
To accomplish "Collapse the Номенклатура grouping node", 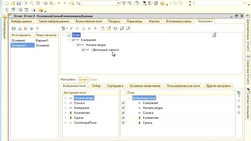I will 73,45.
